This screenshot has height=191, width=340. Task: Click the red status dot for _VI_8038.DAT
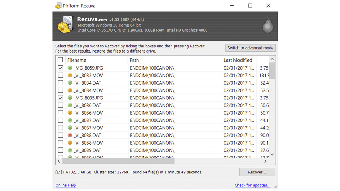pos(70,135)
